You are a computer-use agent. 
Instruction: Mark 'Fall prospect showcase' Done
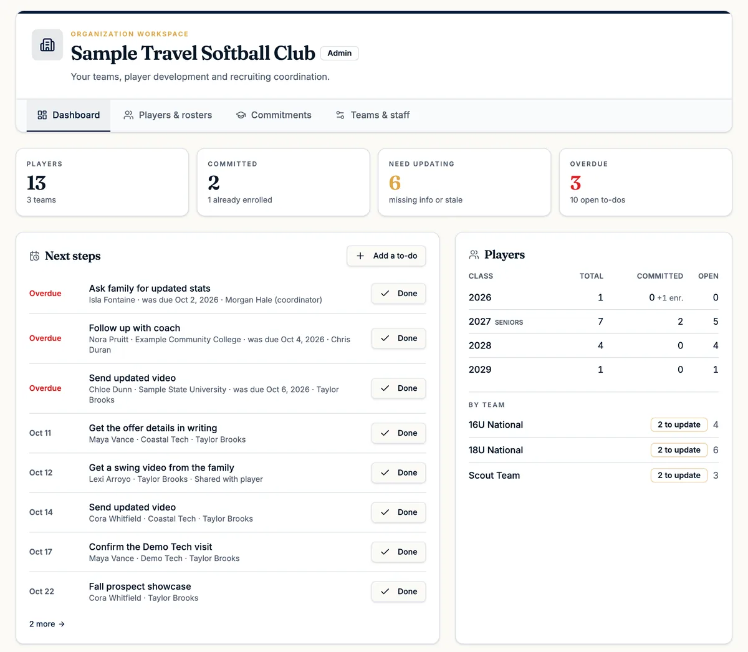click(398, 592)
